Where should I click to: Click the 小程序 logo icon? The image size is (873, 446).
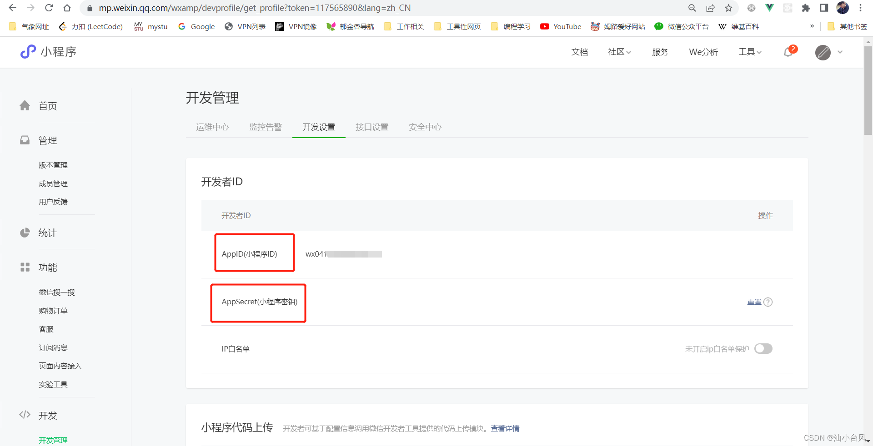coord(27,51)
